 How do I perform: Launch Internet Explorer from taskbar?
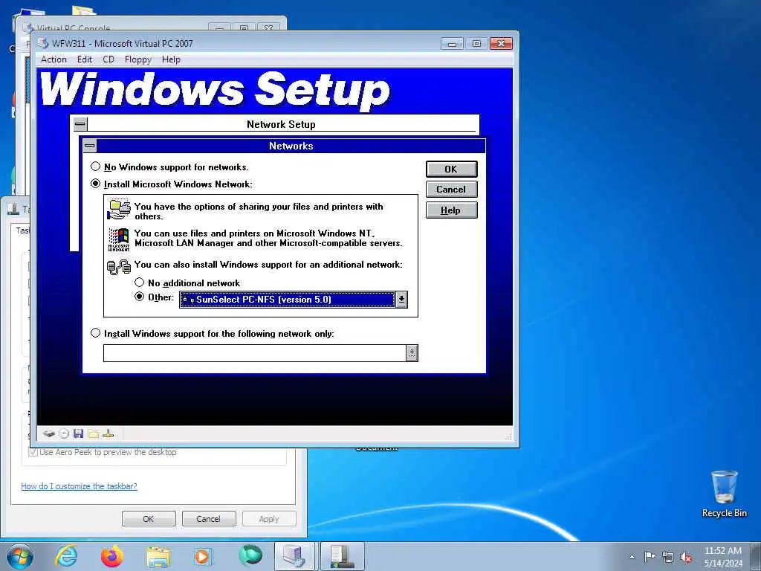(x=66, y=556)
